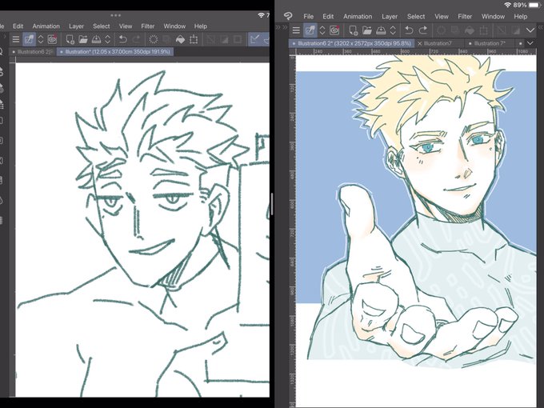
Task: Click the Scale/Rotate transform icon in the right window
Action: (483, 30)
